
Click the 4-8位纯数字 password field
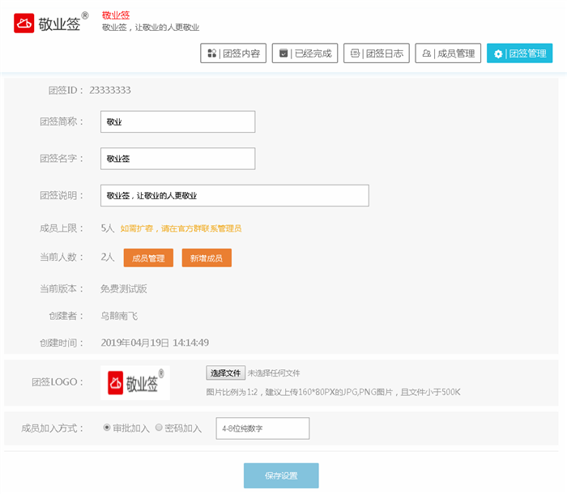[x=262, y=428]
